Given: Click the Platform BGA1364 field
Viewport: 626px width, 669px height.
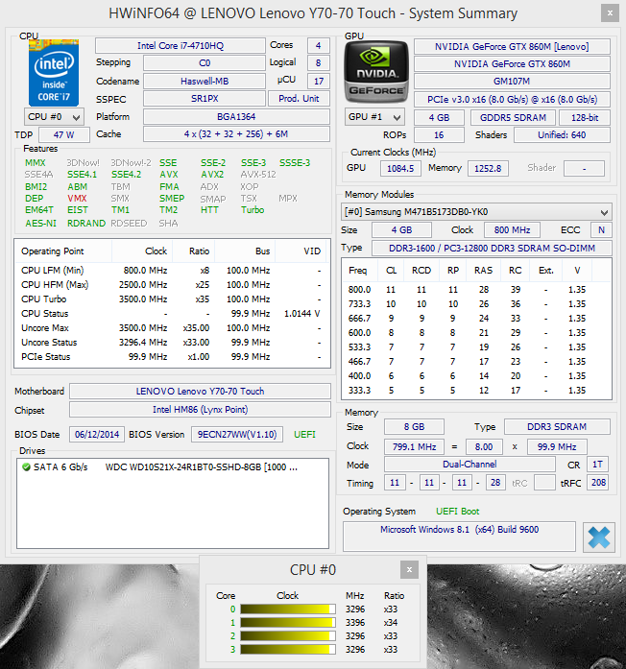Looking at the screenshot, I should pos(236,116).
